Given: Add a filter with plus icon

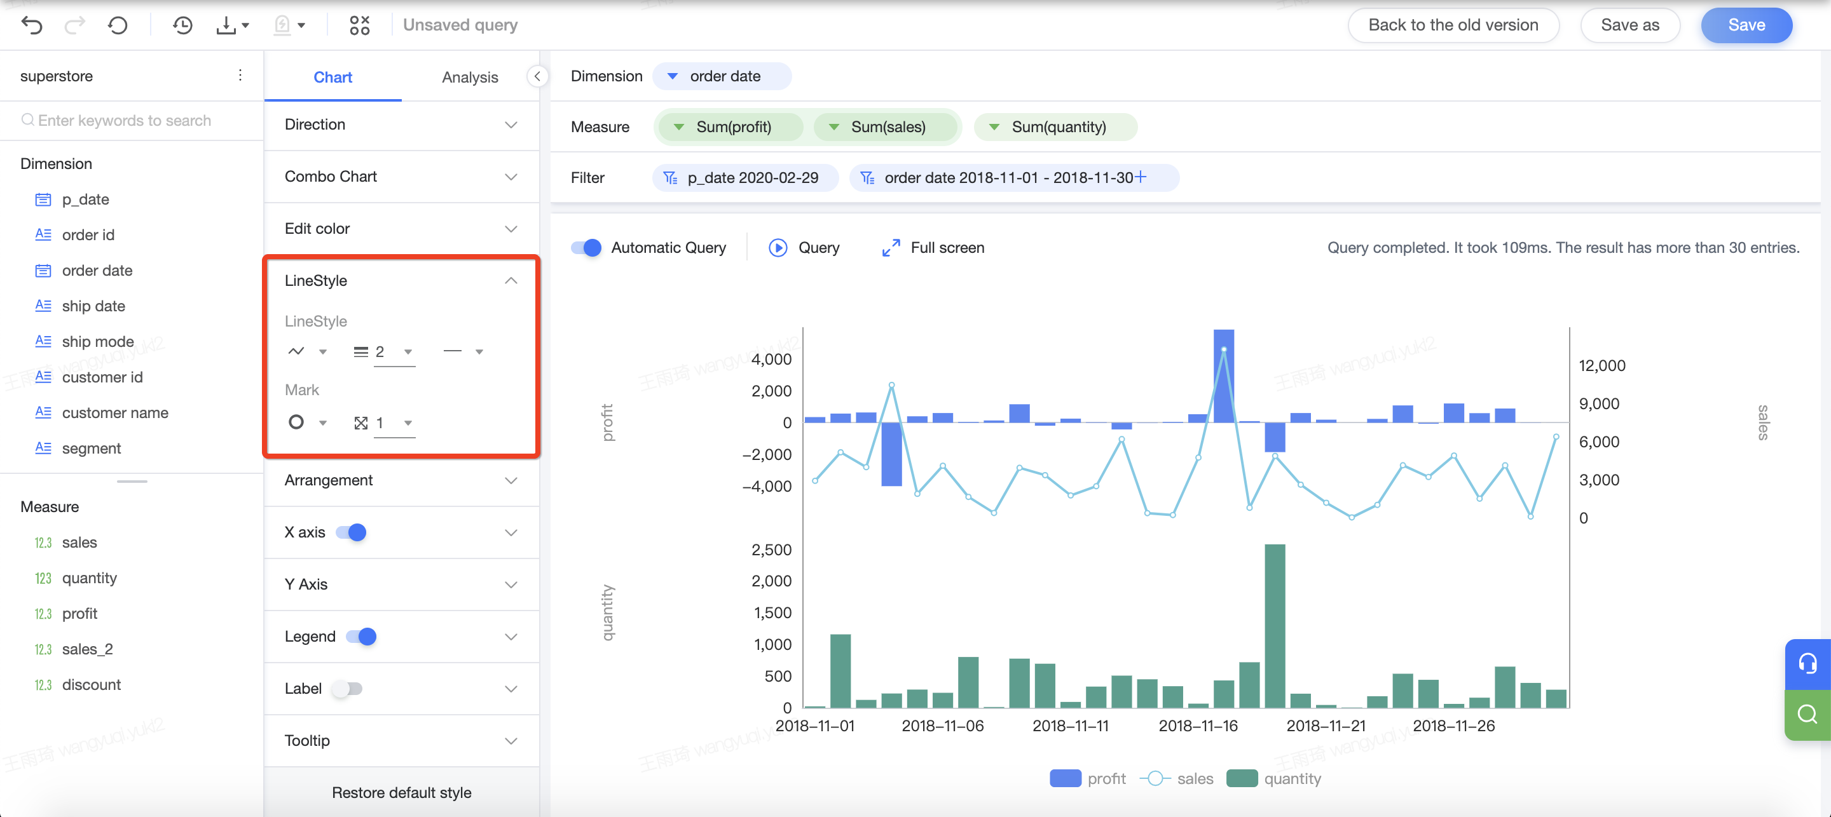Looking at the screenshot, I should click(1140, 177).
